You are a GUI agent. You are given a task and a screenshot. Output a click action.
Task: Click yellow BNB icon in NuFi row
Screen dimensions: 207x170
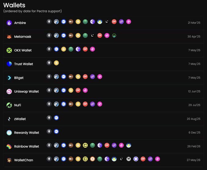78,104
